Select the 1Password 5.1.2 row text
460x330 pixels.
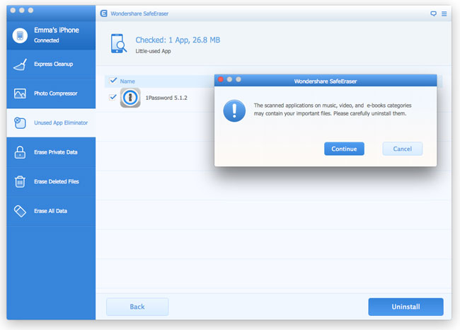point(166,98)
